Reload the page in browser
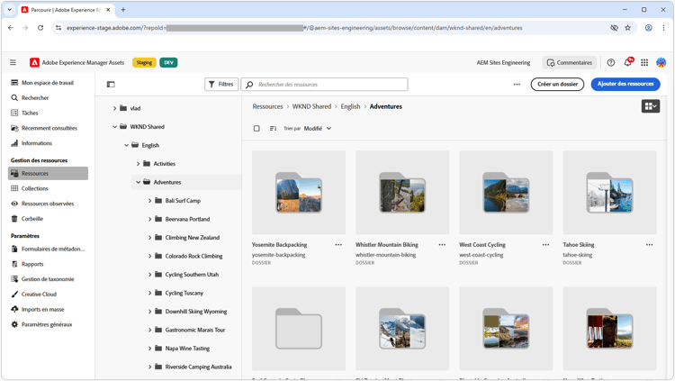Screen dimensions: 675x381 click(40, 28)
